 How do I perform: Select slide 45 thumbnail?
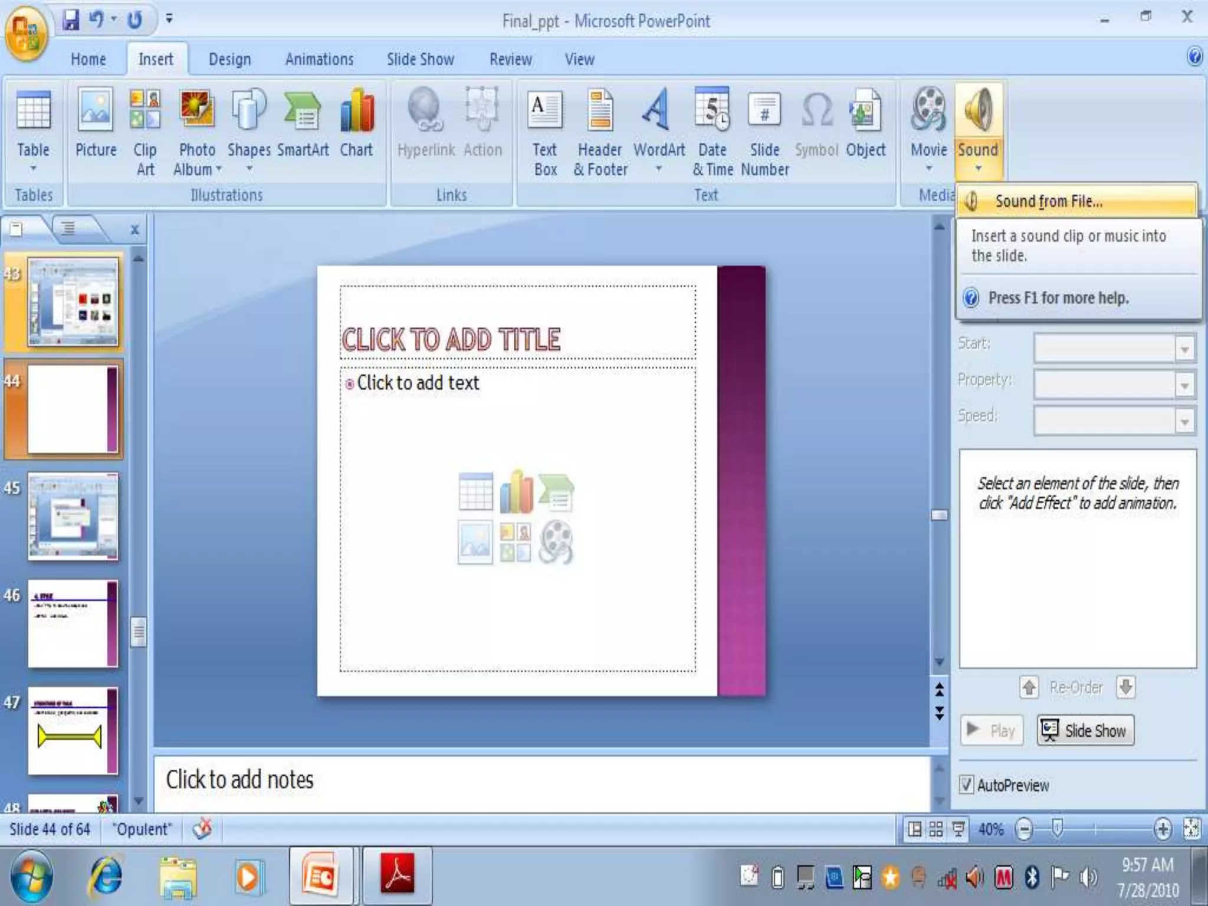(73, 516)
